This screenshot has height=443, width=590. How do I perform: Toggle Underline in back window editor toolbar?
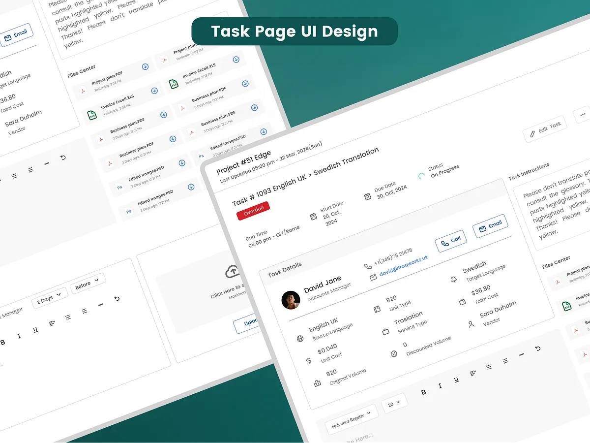(x=35, y=330)
